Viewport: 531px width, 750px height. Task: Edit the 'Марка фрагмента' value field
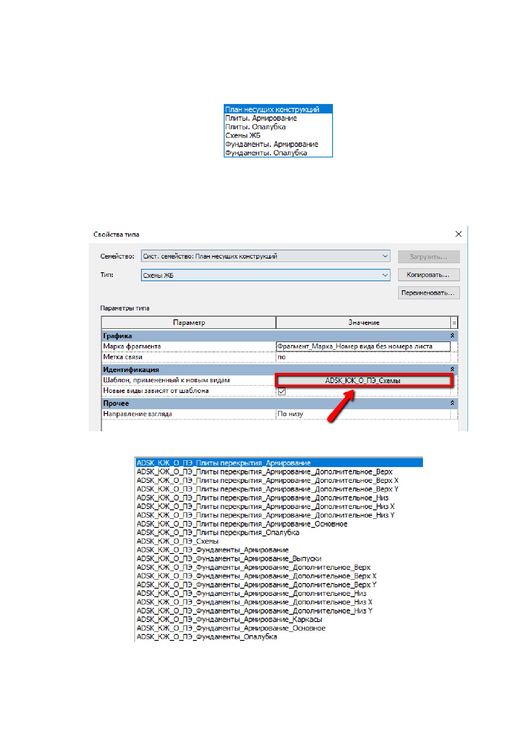tap(363, 346)
